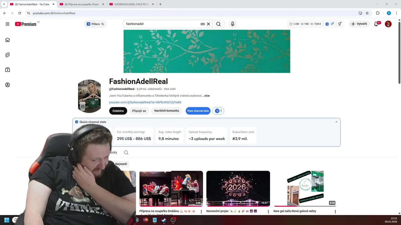The height and width of the screenshot is (225, 401).
Task: Bookmark this page with the star
Action: [367, 13]
